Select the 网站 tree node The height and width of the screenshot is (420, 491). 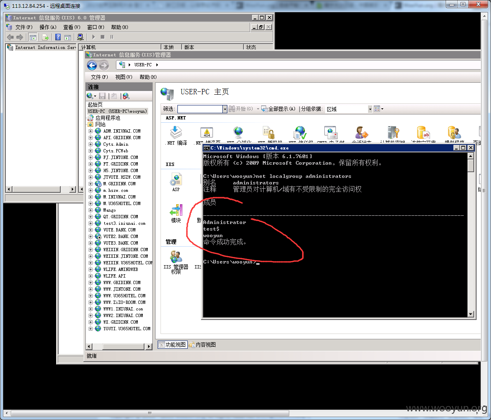click(100, 124)
